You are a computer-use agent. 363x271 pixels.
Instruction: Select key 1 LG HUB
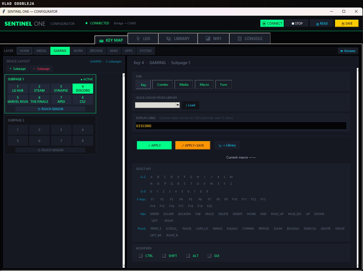(18, 88)
